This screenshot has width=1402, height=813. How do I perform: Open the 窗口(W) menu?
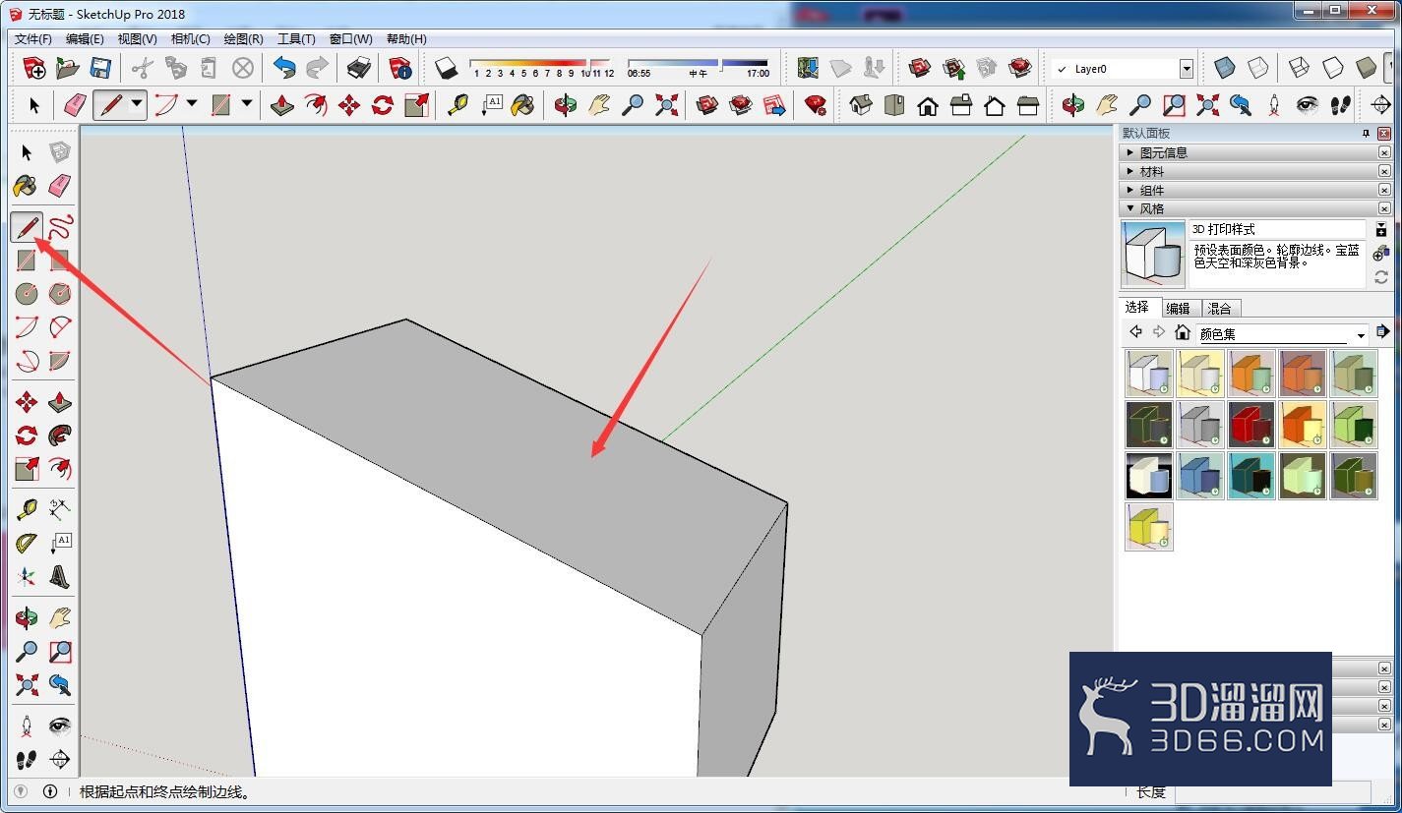pyautogui.click(x=350, y=39)
